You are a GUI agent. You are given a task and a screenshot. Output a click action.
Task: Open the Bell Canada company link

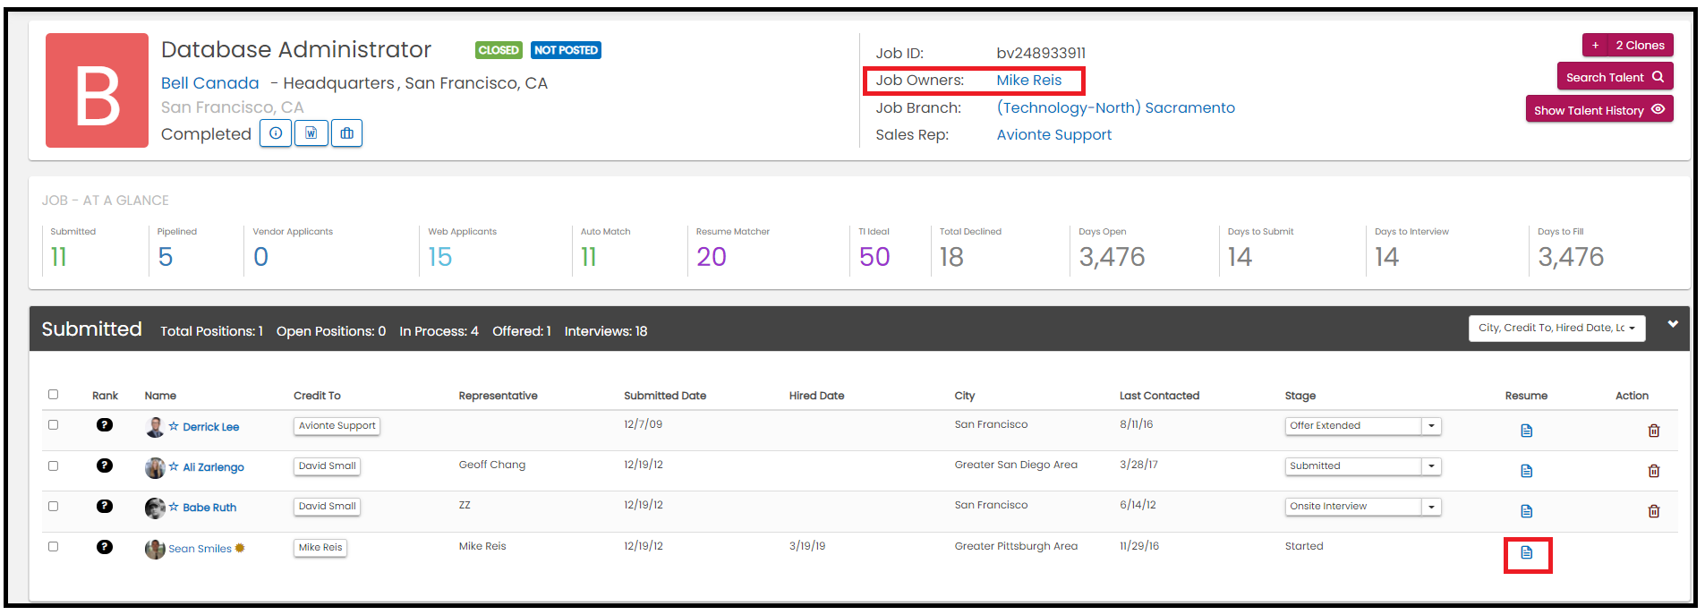(x=209, y=83)
